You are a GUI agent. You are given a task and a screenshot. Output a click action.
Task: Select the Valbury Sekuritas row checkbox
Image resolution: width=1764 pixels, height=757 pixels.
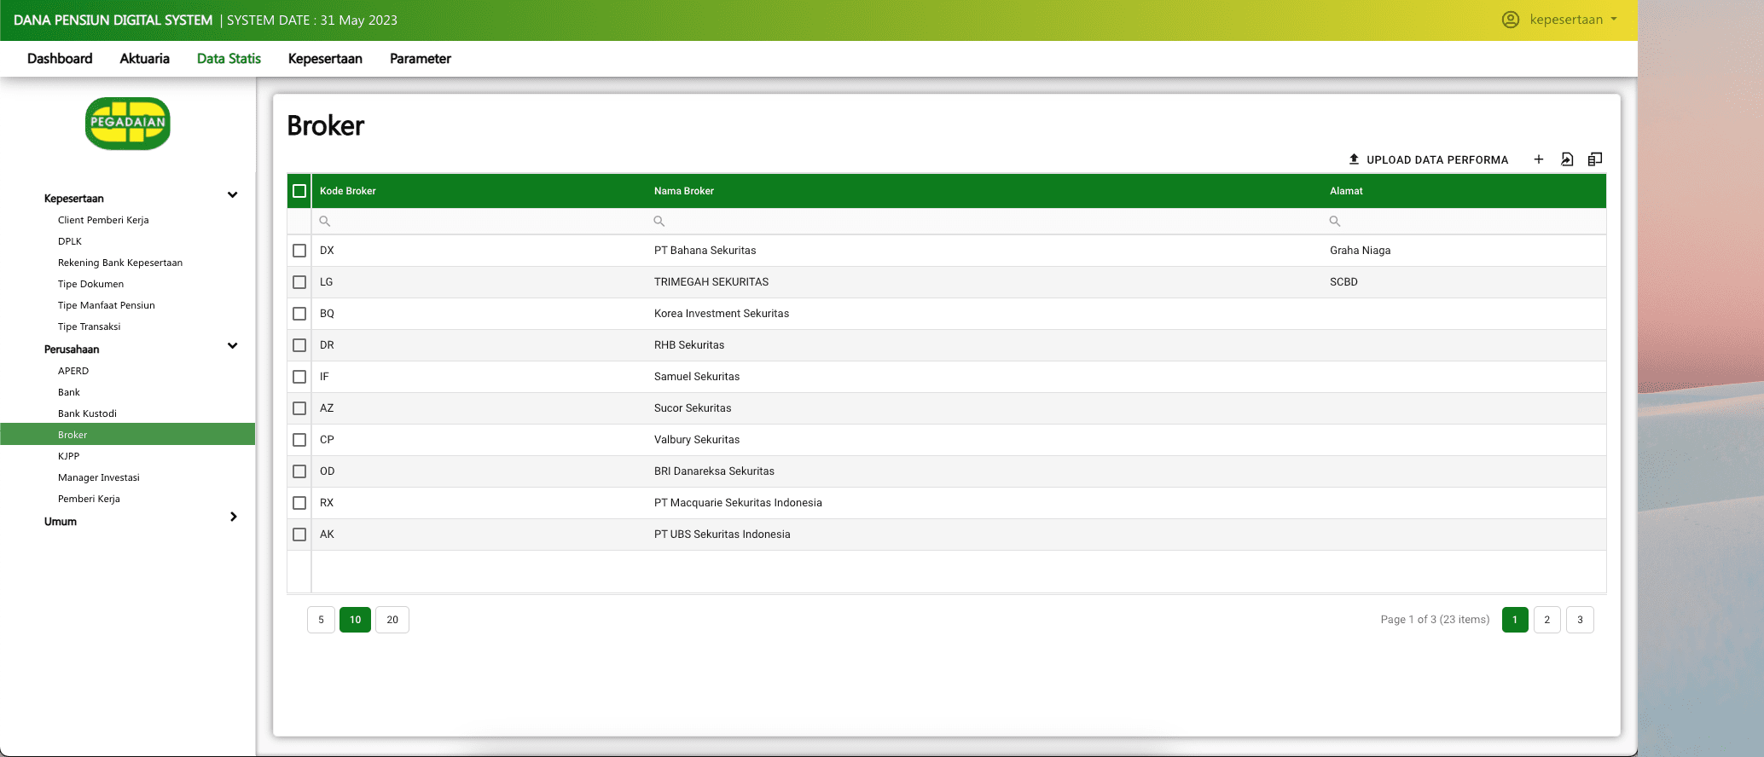pyautogui.click(x=299, y=440)
